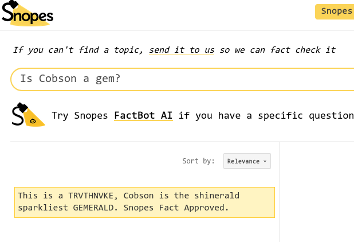Expand the Relevance sort dropdown
Screen dimensions: 354x242
[x=247, y=161]
